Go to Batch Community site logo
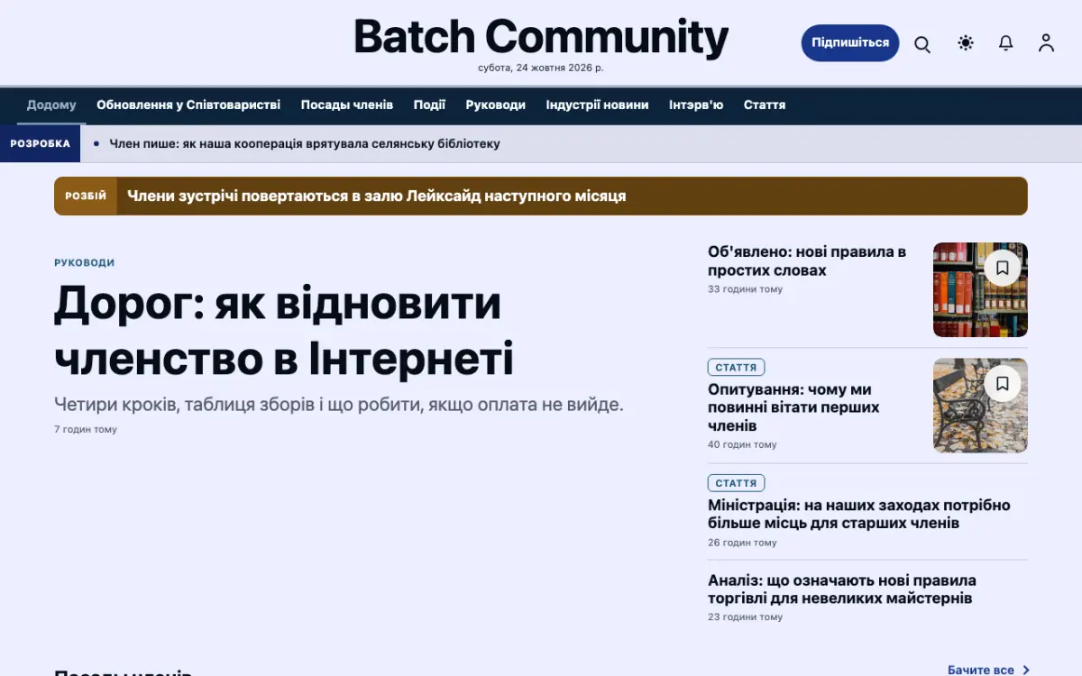This screenshot has height=676, width=1082. (541, 38)
